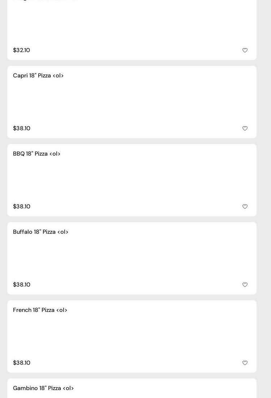Select the $38.10 price under BBQ pizza
The width and height of the screenshot is (271, 398).
[22, 207]
